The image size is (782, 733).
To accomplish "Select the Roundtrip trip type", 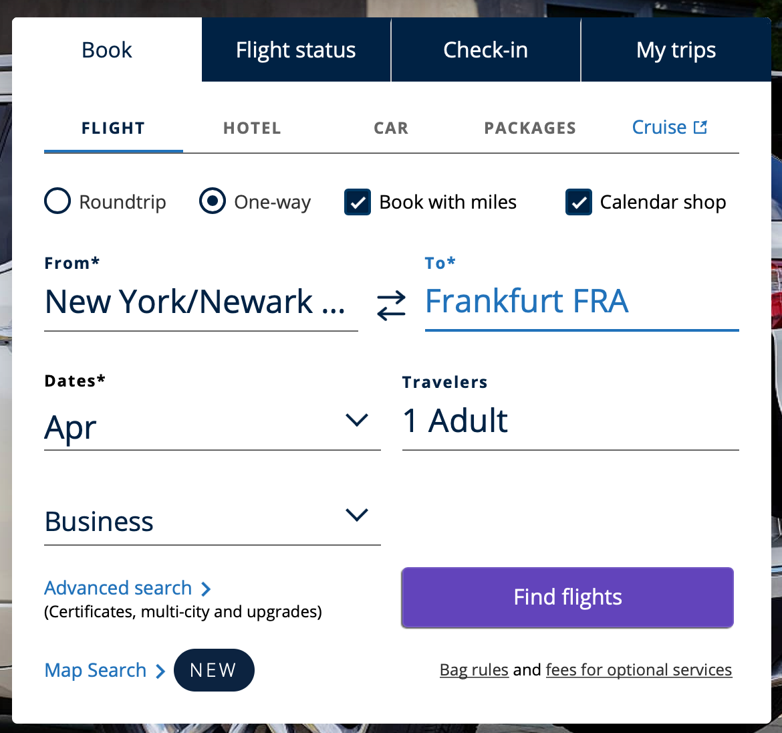I will [57, 201].
